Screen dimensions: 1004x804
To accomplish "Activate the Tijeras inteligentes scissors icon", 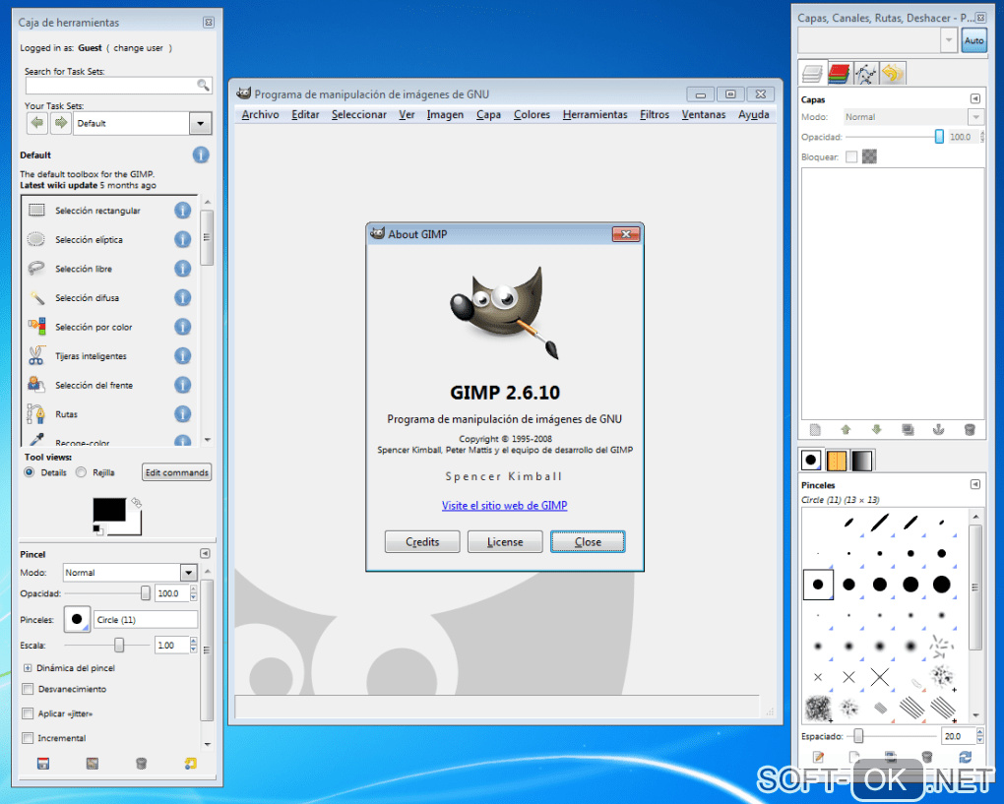I will (36, 356).
